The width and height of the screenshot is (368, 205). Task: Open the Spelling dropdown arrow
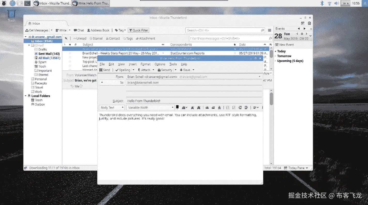(x=134, y=70)
